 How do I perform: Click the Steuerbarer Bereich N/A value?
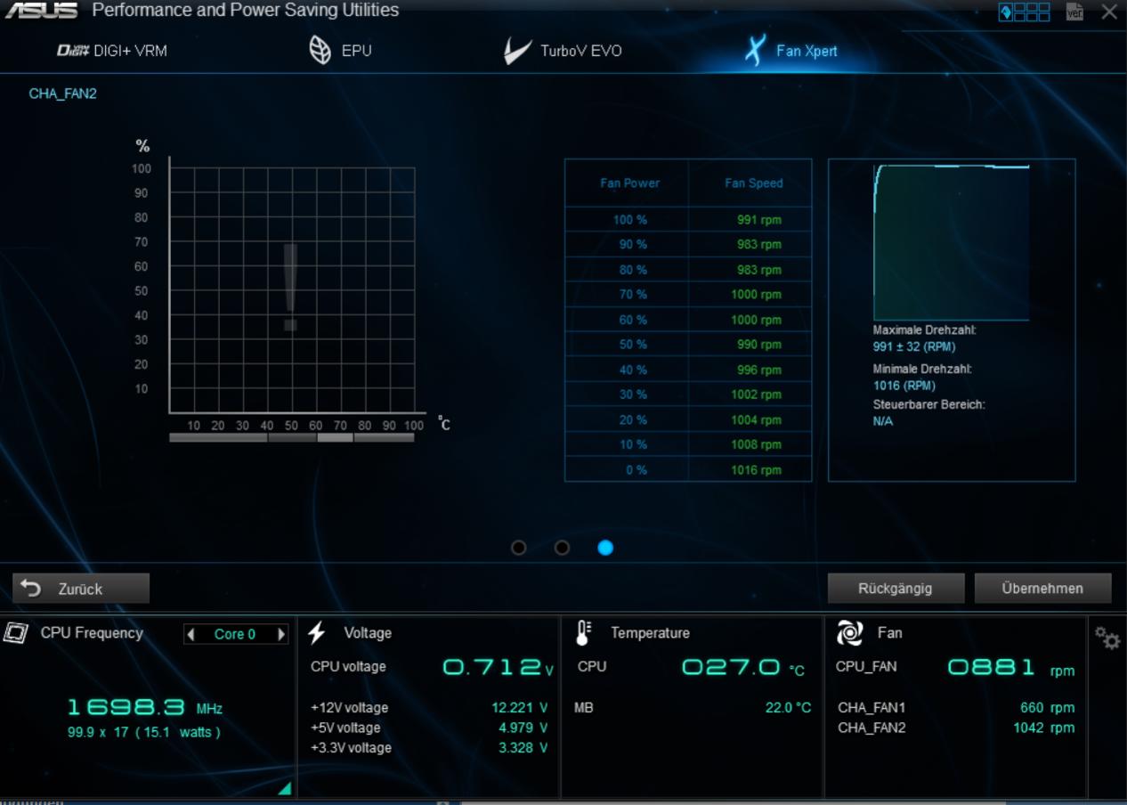coord(883,421)
